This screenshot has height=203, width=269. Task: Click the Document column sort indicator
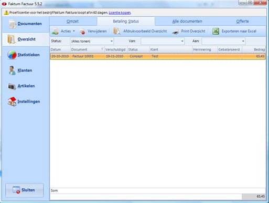point(102,49)
